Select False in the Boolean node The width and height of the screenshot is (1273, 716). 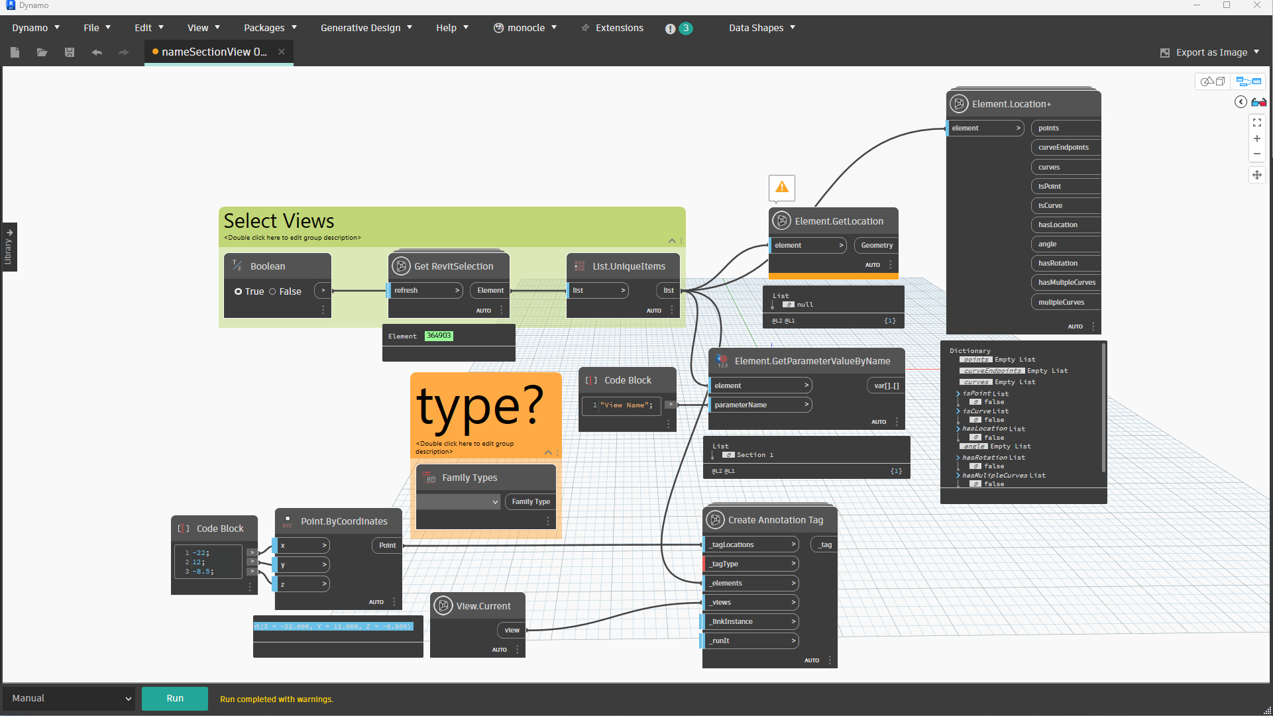point(272,291)
